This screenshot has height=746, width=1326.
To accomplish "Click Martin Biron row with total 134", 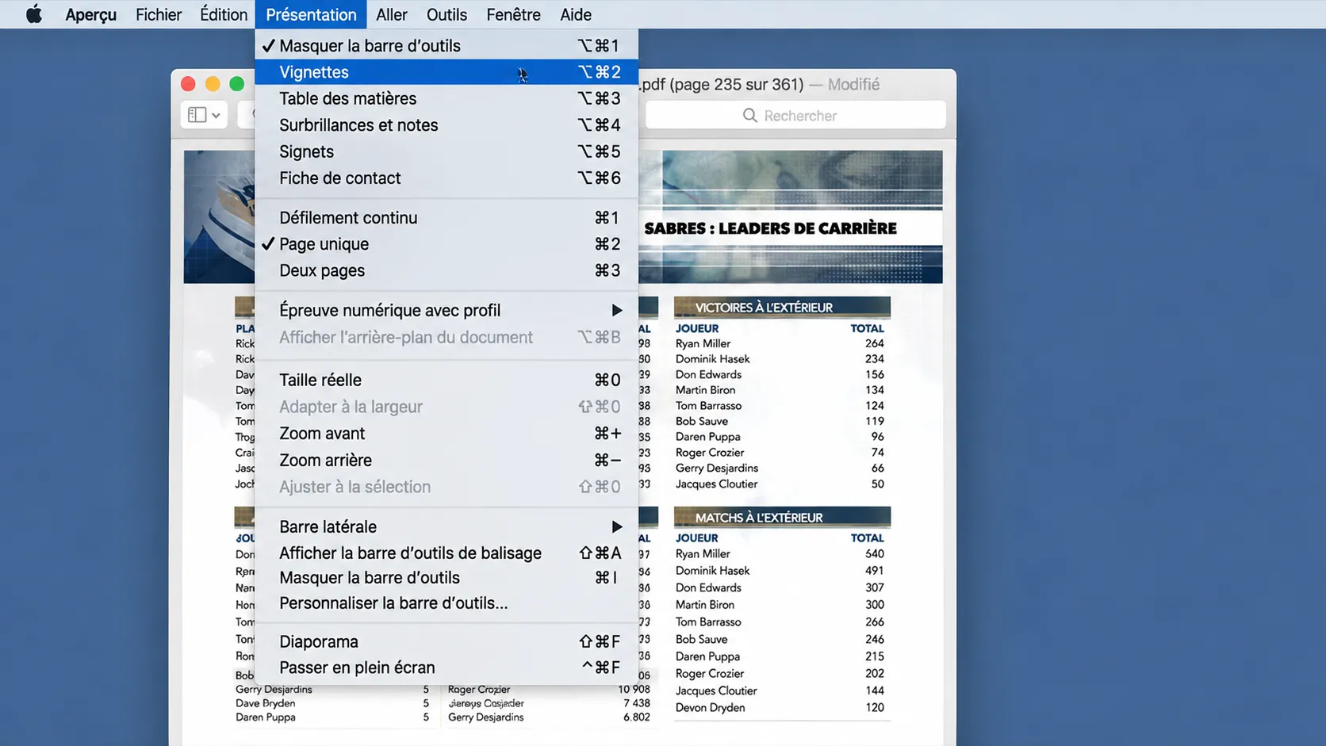I will coord(780,390).
